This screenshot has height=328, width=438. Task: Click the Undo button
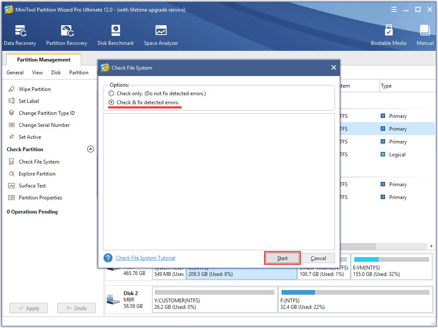(x=76, y=308)
